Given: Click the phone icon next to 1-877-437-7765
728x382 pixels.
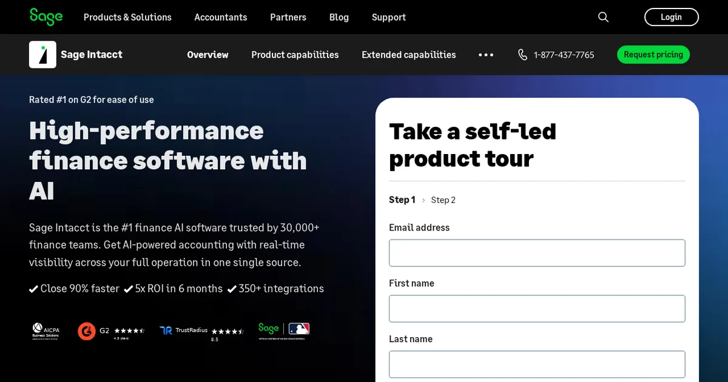Looking at the screenshot, I should click(x=522, y=55).
